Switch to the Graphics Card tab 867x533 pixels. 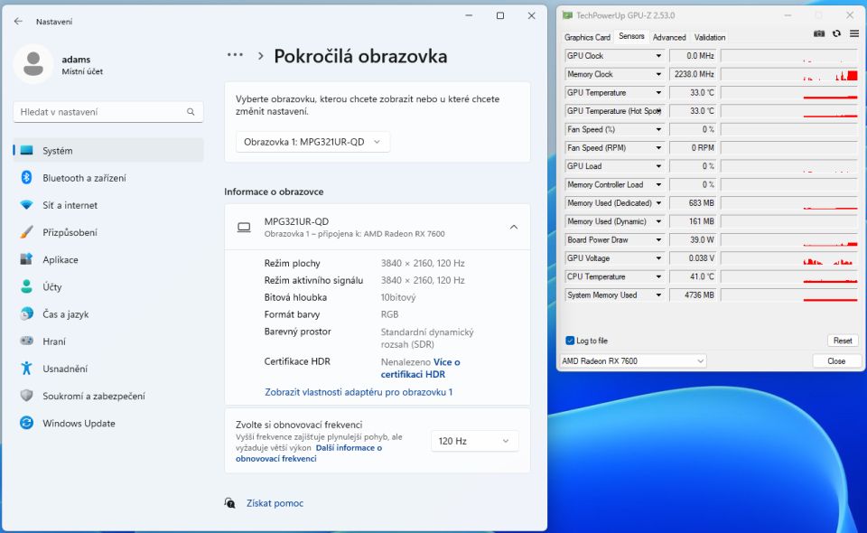click(587, 37)
